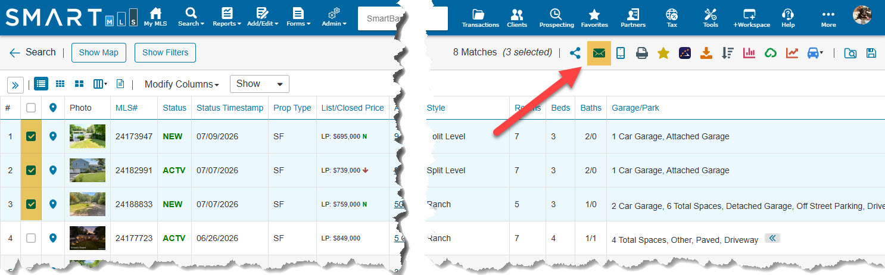
Task: Open the red statistics bar chart icon
Action: 749,53
